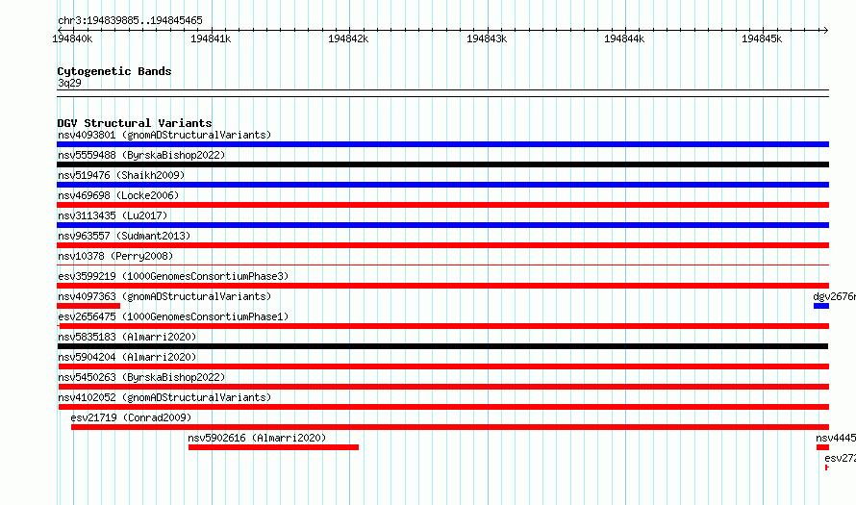The width and height of the screenshot is (856, 505).
Task: Click the 194840k ruler coordinate
Action: pyautogui.click(x=72, y=38)
